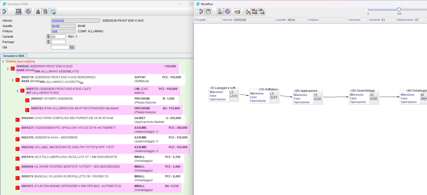Click the purple info icon in Workflow toolbar
Viewport: 427px width, 195px height.
228,11
